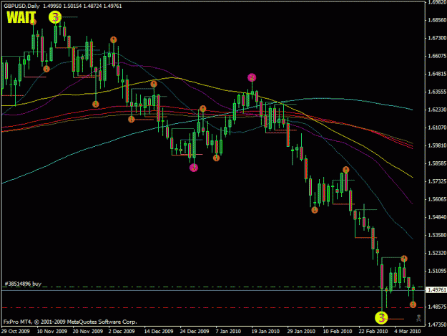Click orange marker below the 7 Jan 2010 low

point(217,158)
